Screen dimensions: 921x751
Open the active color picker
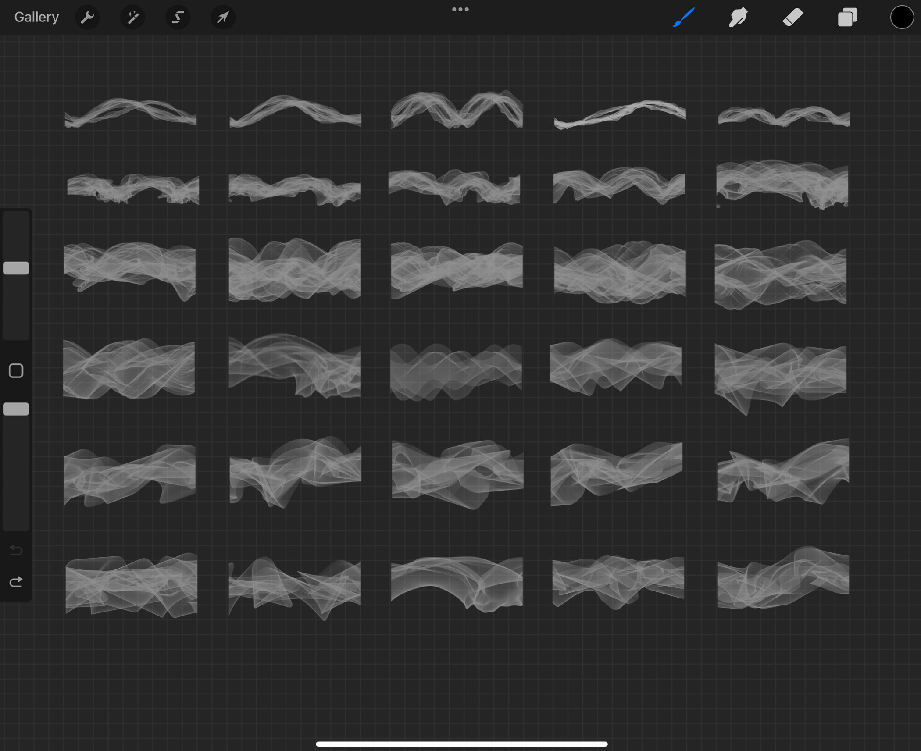click(x=901, y=17)
